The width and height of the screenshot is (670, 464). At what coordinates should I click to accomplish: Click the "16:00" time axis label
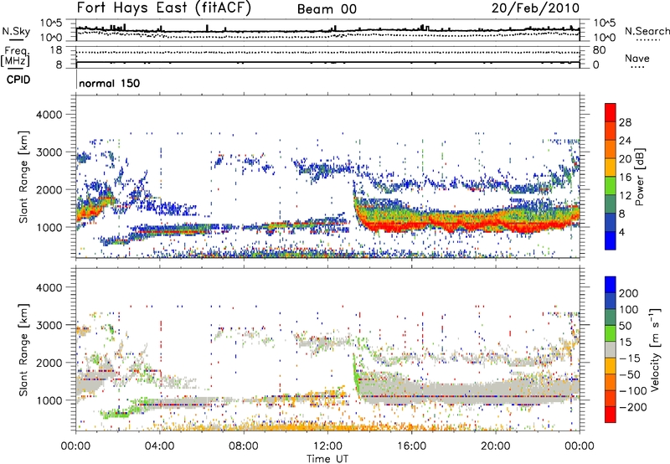tap(411, 446)
